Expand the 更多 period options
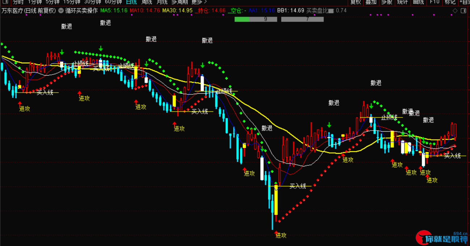 coord(199,2)
